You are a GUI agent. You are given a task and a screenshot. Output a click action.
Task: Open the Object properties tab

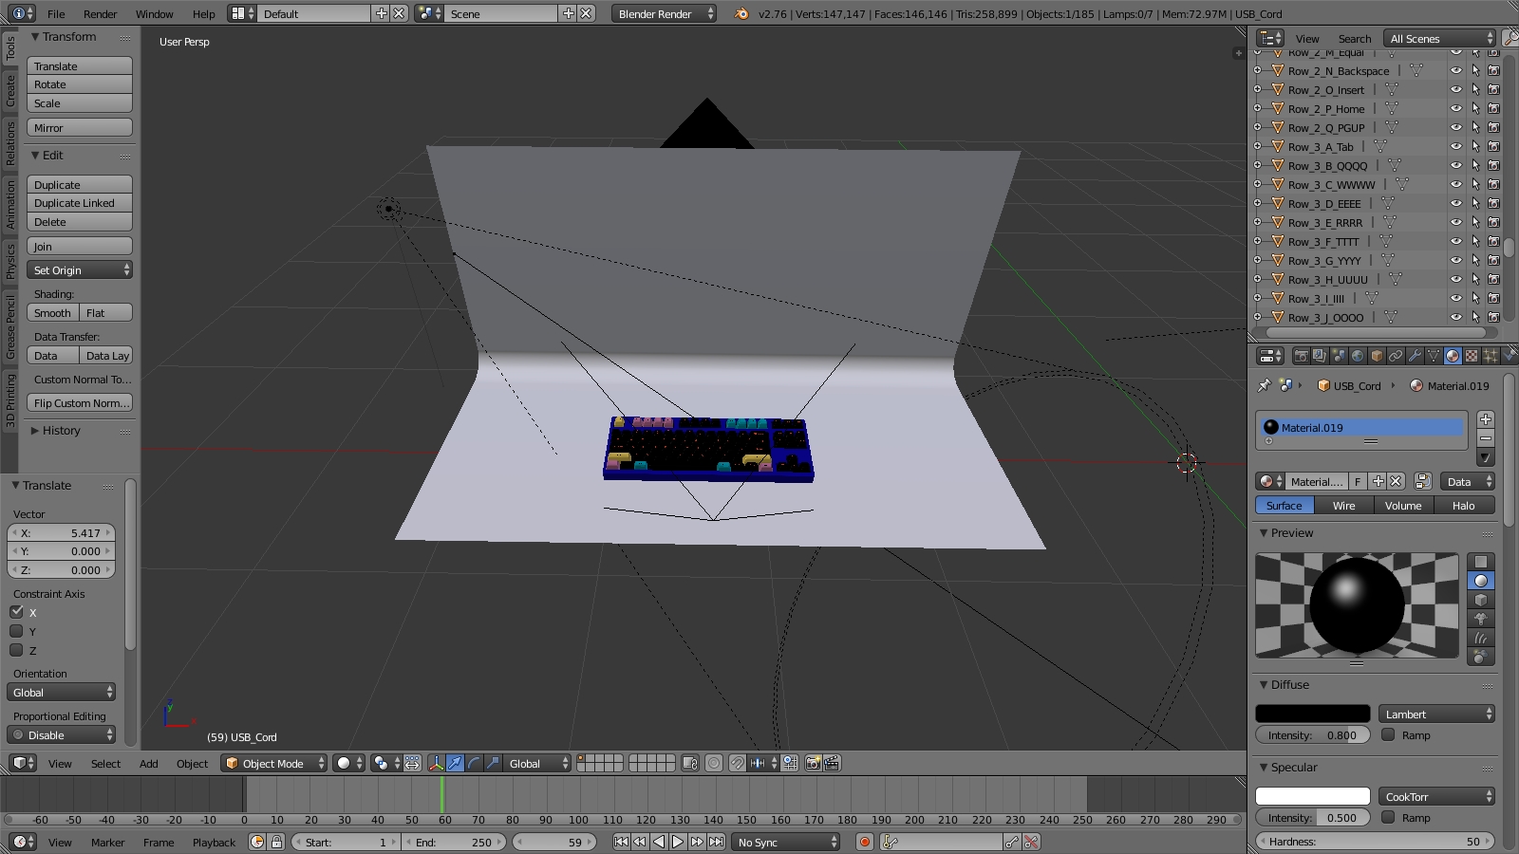[1377, 356]
